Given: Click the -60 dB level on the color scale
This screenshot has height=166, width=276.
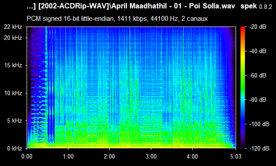Looking at the screenshot, I should pos(258,76).
